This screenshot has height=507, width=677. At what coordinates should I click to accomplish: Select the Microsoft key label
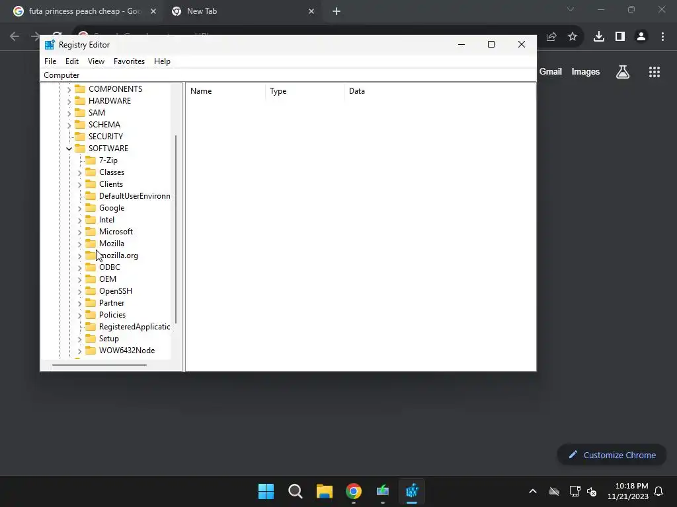click(x=116, y=232)
